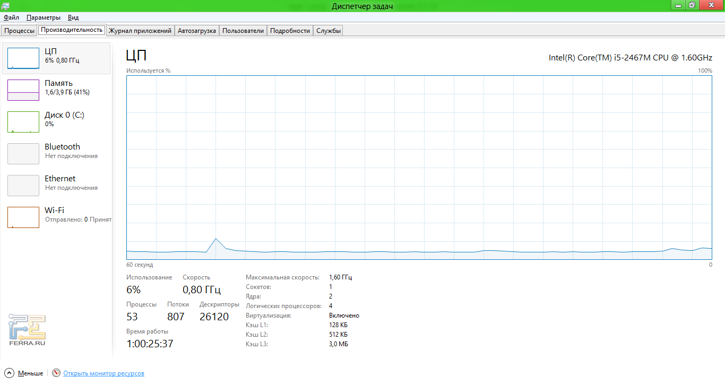Switch to the Подробности tab
This screenshot has height=386, width=725.
(x=290, y=31)
